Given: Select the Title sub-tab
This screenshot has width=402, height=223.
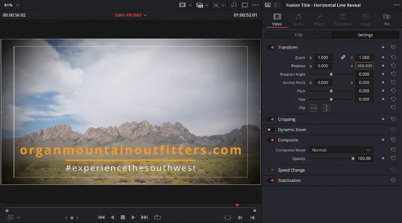Looking at the screenshot, I should pyautogui.click(x=298, y=35).
